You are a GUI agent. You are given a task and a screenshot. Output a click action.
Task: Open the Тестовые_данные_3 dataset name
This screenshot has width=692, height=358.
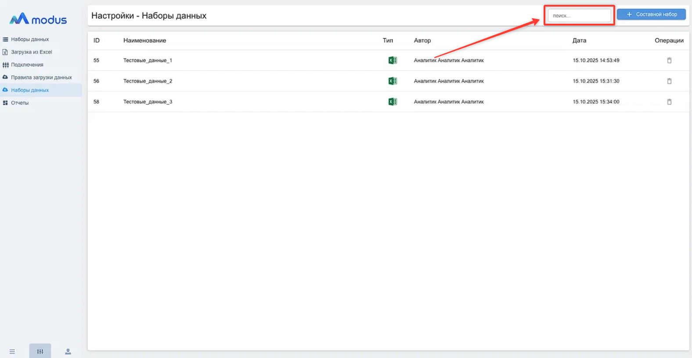pos(148,102)
